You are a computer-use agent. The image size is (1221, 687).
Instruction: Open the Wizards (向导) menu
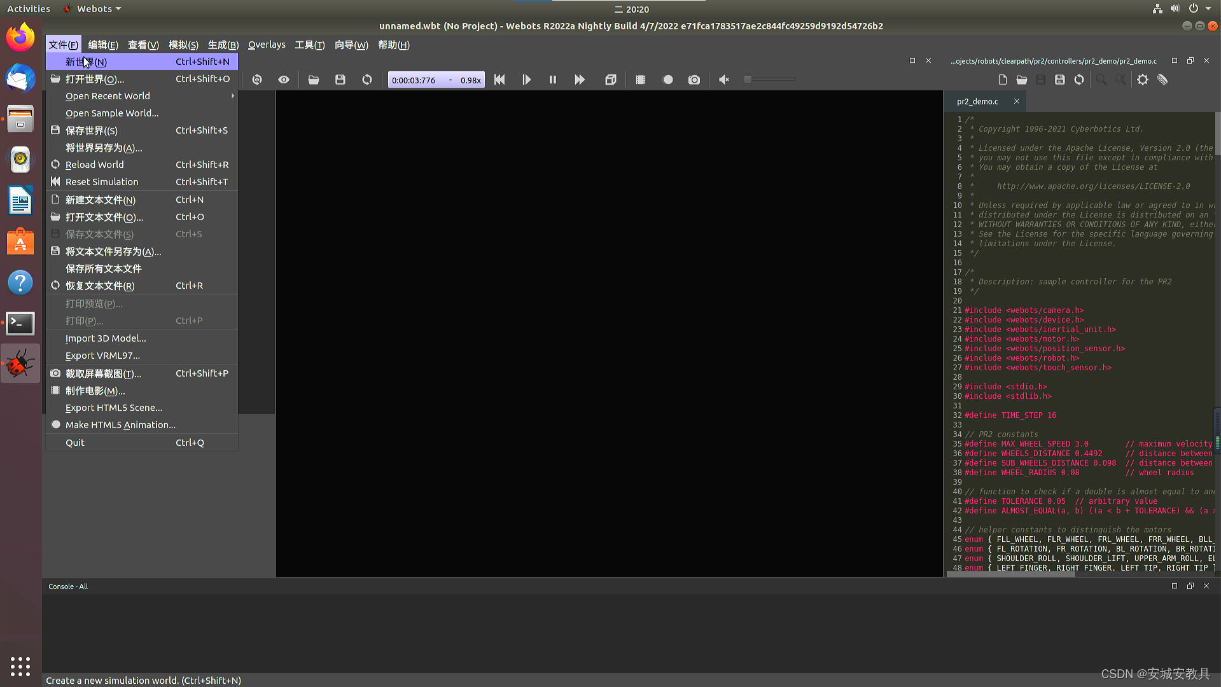tap(351, 45)
